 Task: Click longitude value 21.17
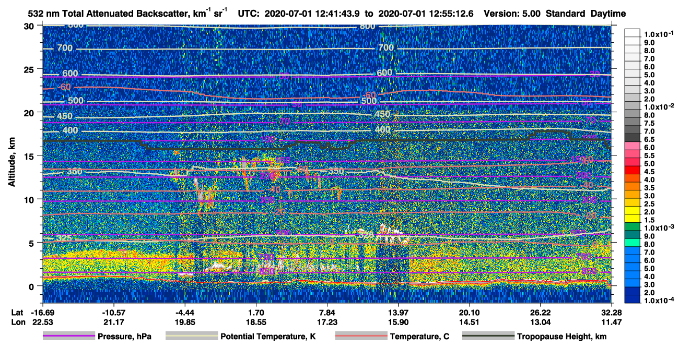(x=113, y=322)
